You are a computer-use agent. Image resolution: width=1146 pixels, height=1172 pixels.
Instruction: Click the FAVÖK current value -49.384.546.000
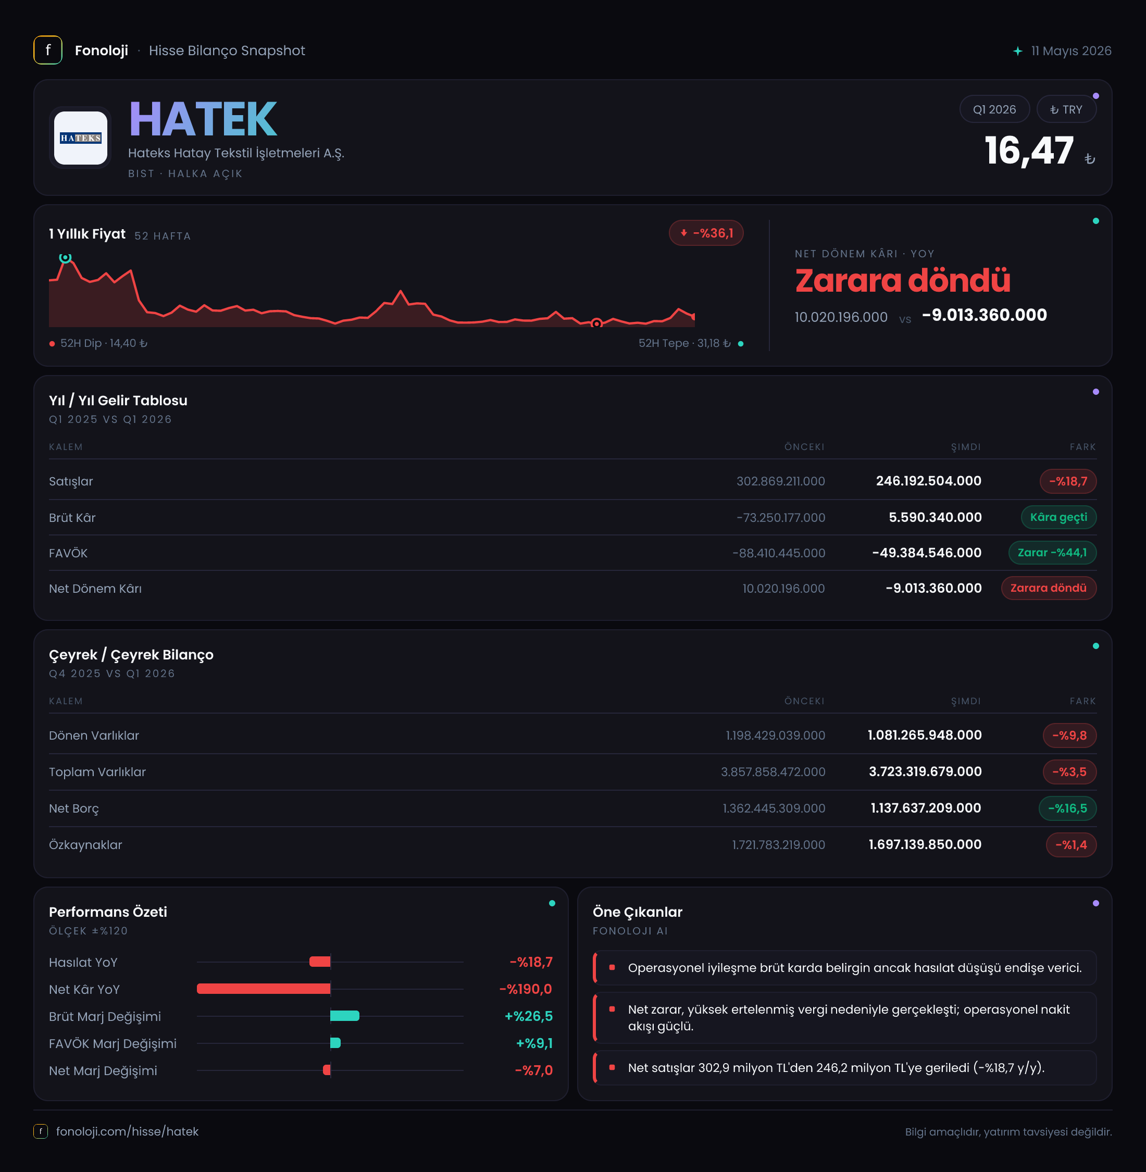coord(926,553)
